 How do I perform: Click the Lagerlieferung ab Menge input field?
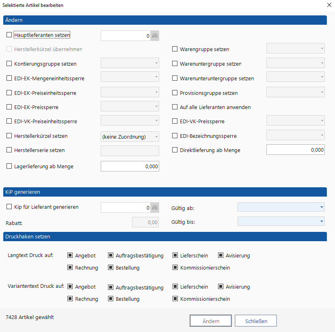[x=130, y=166]
